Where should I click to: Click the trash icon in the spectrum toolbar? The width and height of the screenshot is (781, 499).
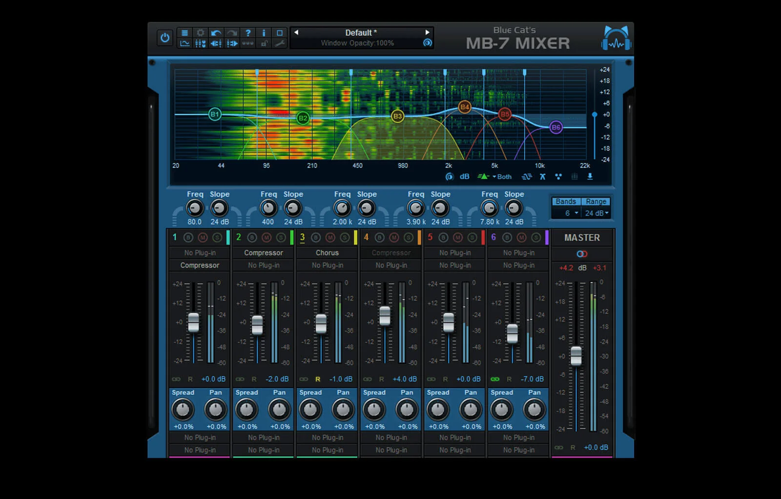tap(574, 176)
